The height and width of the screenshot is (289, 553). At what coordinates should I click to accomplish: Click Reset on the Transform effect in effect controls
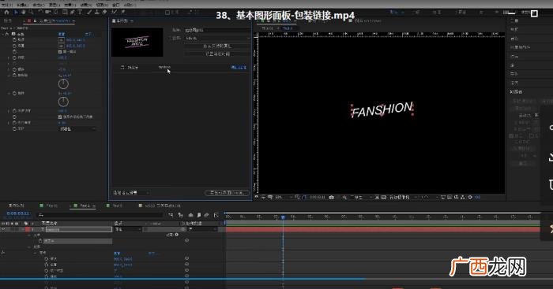(62, 34)
